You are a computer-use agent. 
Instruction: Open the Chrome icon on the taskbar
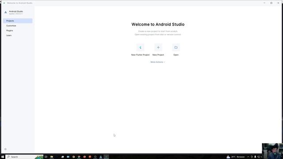tap(79, 157)
